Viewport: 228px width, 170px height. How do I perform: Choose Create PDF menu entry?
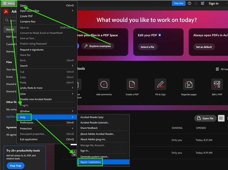tap(47, 16)
